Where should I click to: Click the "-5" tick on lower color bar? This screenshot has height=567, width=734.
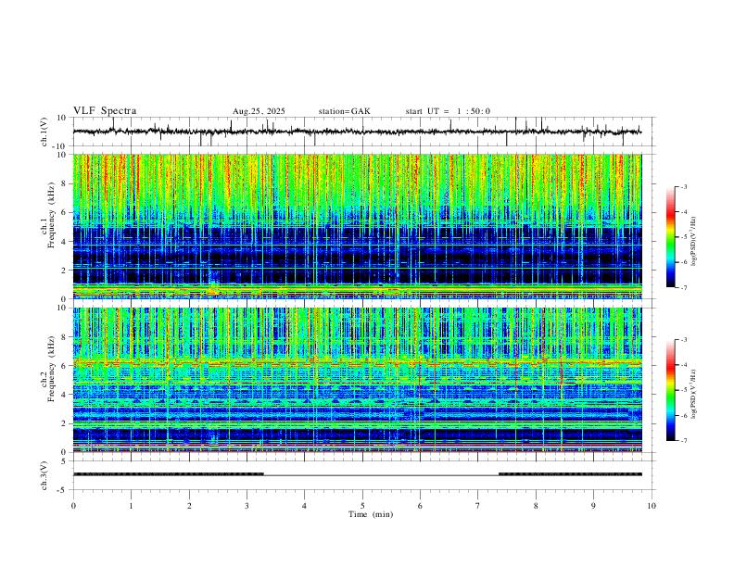(x=684, y=390)
